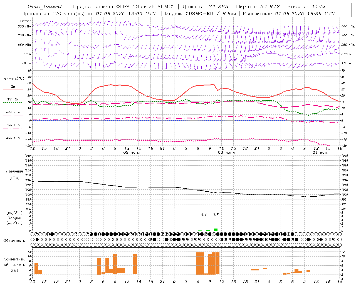Click the station name Oms_Isilkul

(45, 7)
